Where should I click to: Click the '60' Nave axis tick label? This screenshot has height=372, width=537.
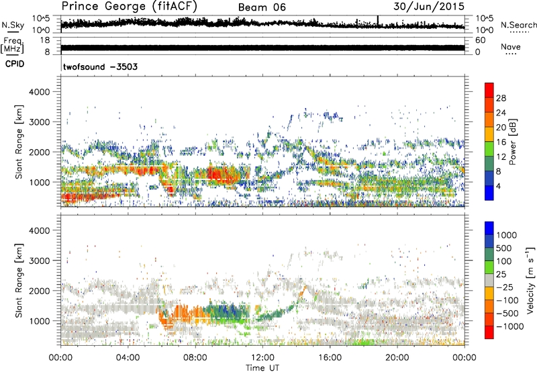coord(480,40)
